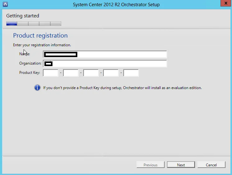Click the Getting started heading

click(x=23, y=16)
